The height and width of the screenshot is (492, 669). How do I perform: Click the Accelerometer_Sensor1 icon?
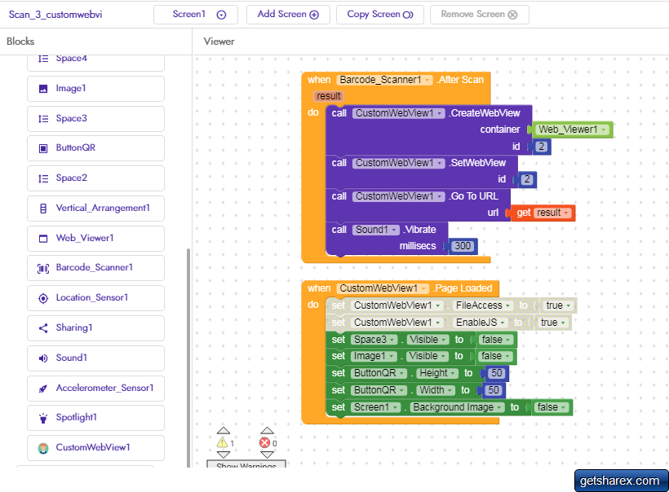pos(43,388)
